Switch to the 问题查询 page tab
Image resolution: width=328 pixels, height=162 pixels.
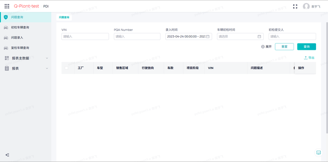64,17
